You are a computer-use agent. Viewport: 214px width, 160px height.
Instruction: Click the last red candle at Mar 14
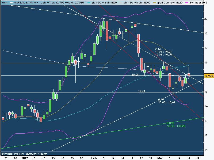pyautogui.click(x=189, y=74)
